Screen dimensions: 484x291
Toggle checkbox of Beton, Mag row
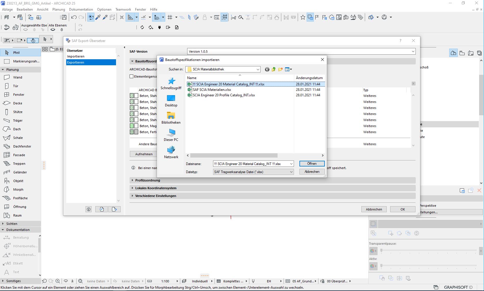coord(136,126)
